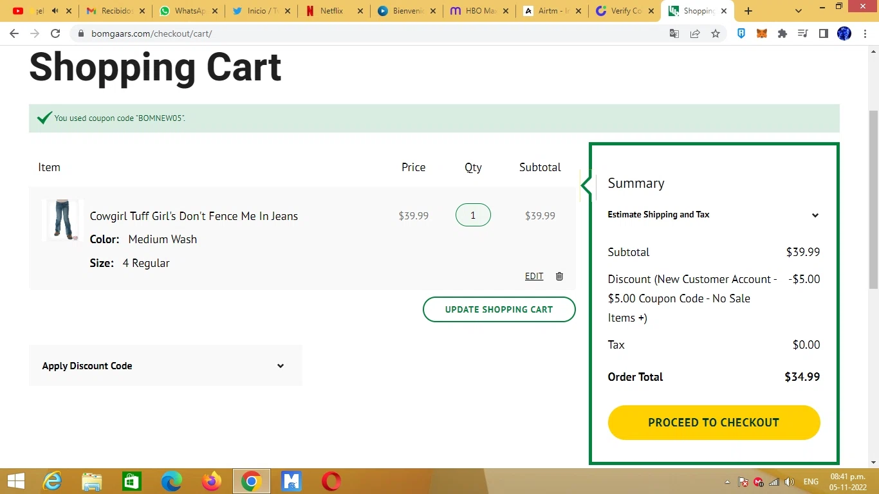Viewport: 879px width, 494px height.
Task: Open Chrome's three-dot menu
Action: (865, 33)
